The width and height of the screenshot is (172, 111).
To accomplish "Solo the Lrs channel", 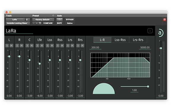I will pos(68,46).
